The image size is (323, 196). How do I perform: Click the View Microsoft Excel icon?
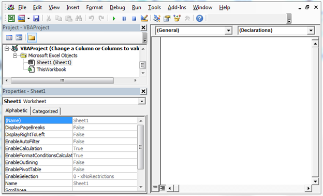coord(11,18)
